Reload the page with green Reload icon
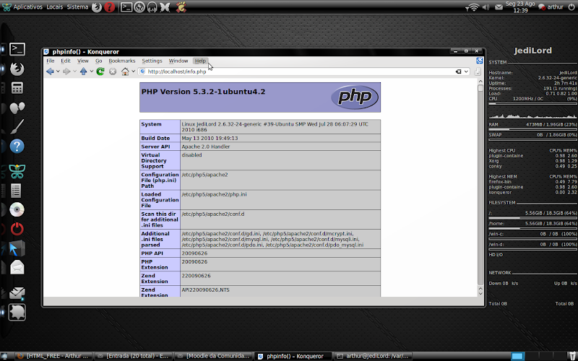Viewport: 578px width, 361px height. point(100,71)
